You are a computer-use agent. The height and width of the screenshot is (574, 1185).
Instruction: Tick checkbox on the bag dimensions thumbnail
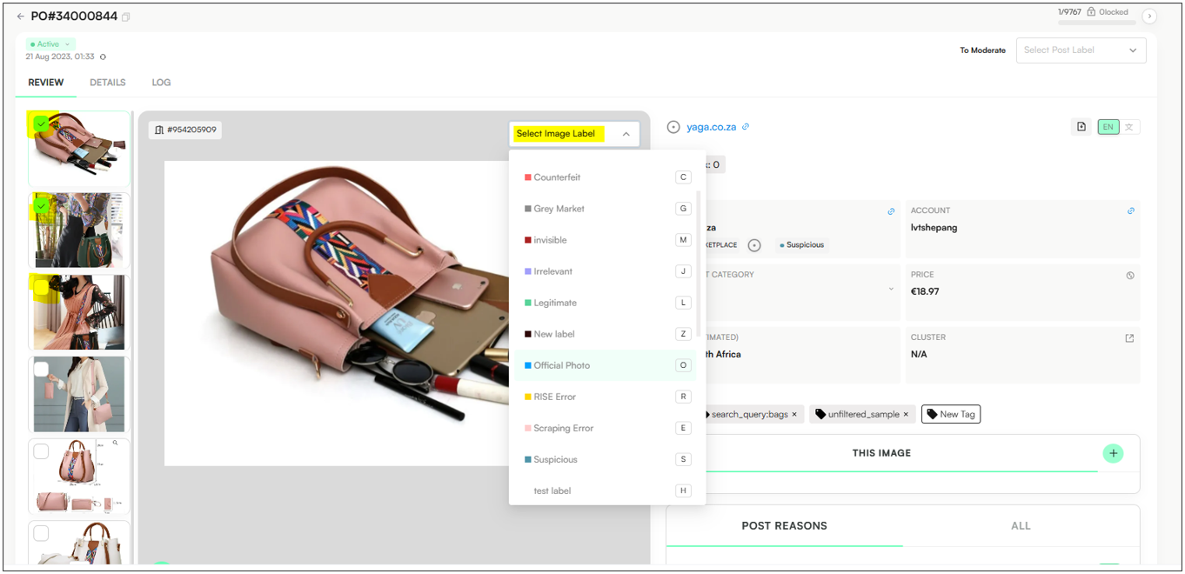tap(41, 451)
